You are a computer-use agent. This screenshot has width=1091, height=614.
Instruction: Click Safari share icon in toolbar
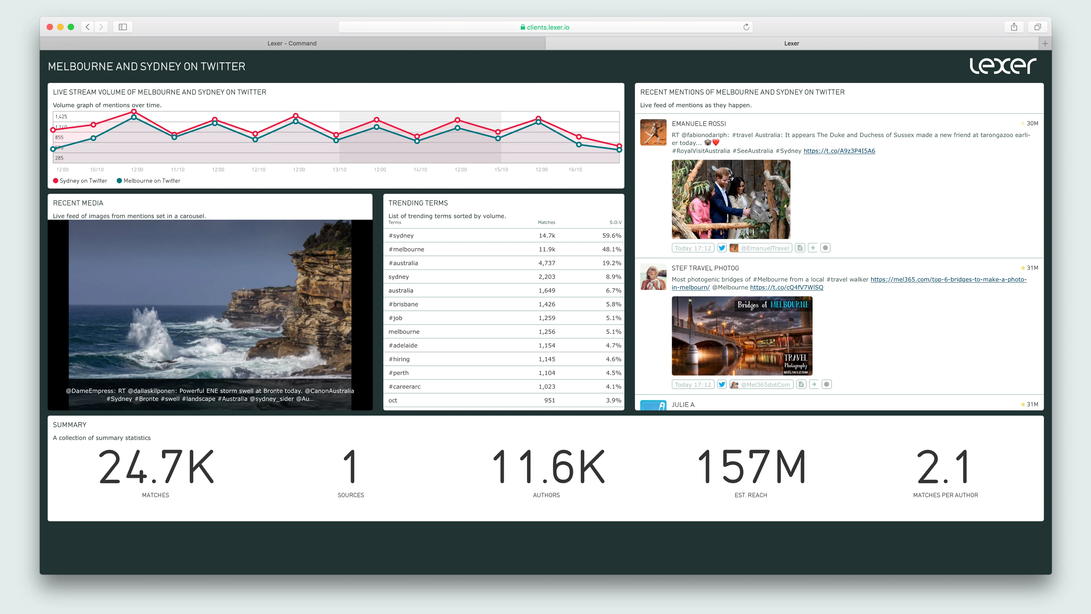[x=1014, y=27]
